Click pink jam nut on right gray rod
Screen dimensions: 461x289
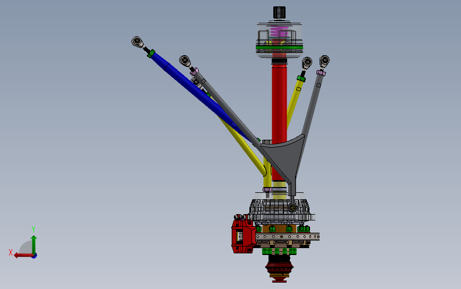tap(321, 73)
